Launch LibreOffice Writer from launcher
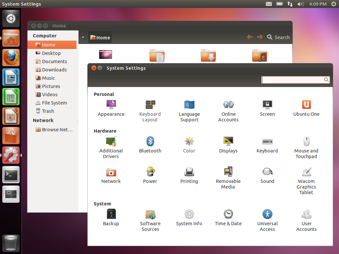Viewport: 339px width, 254px height. pyautogui.click(x=11, y=77)
